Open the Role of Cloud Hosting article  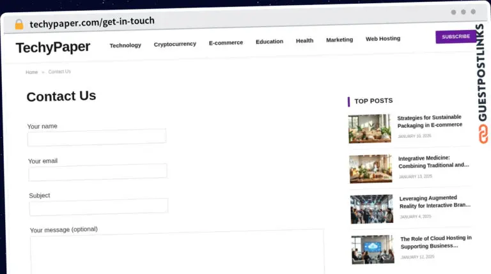435,242
